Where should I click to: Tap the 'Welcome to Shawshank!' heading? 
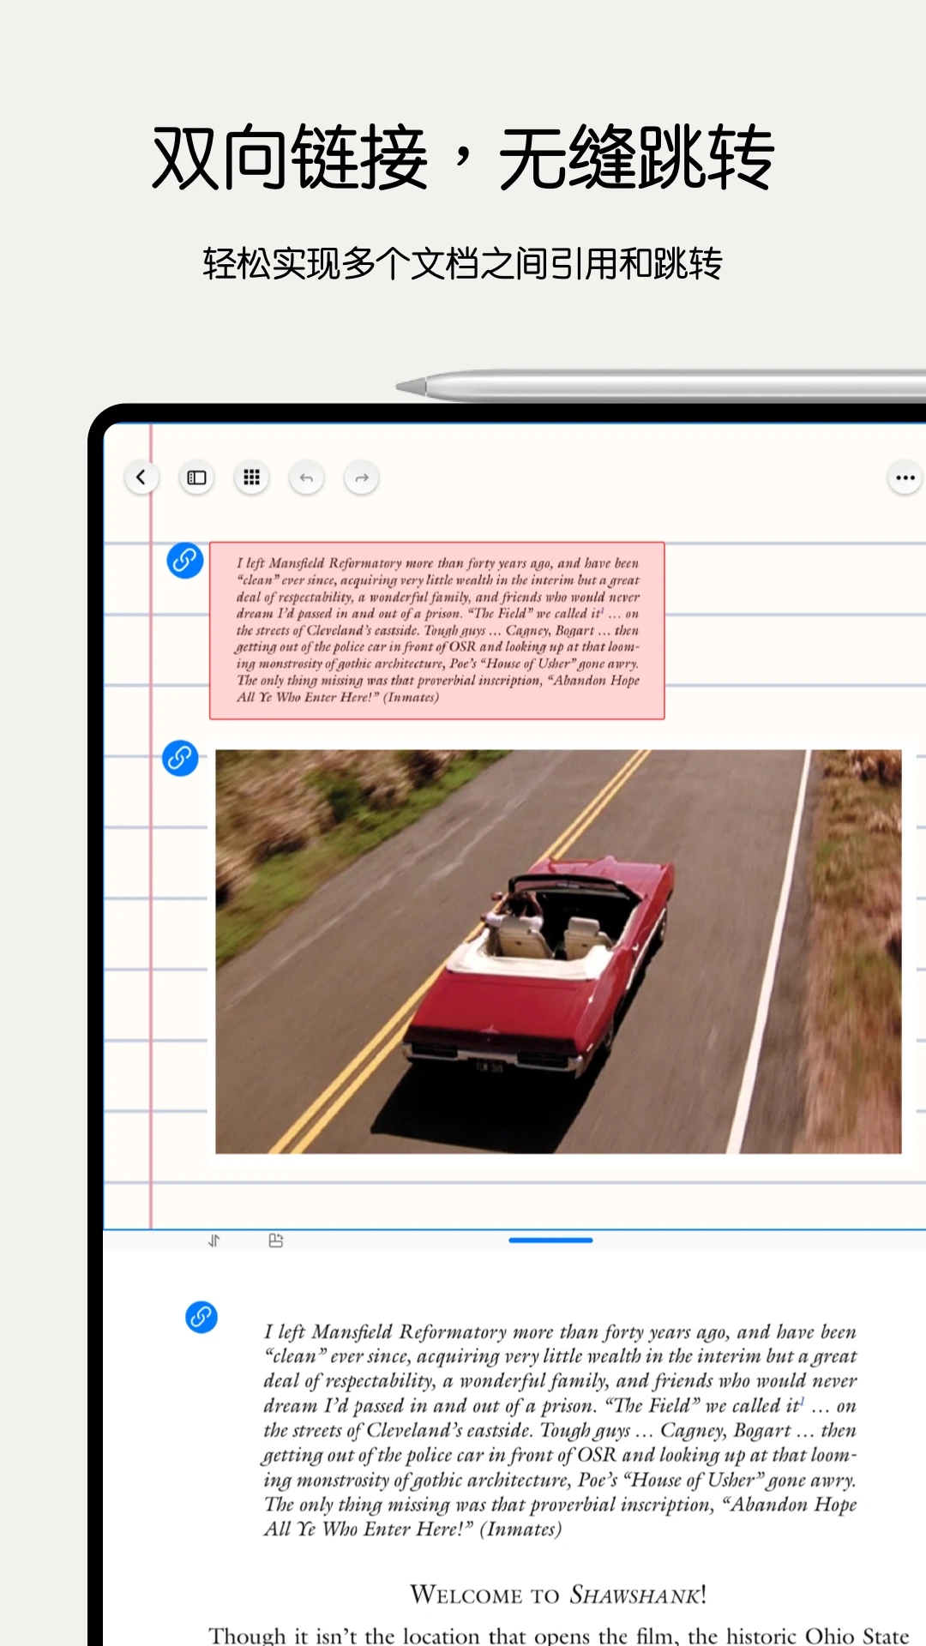pos(558,1595)
